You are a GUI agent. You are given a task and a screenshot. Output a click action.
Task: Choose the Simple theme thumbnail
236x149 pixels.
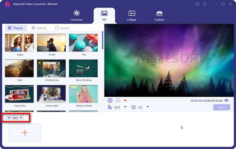[x=51, y=43]
